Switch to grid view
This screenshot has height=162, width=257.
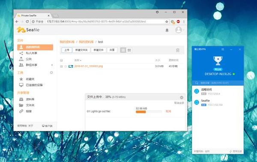pos(129,50)
